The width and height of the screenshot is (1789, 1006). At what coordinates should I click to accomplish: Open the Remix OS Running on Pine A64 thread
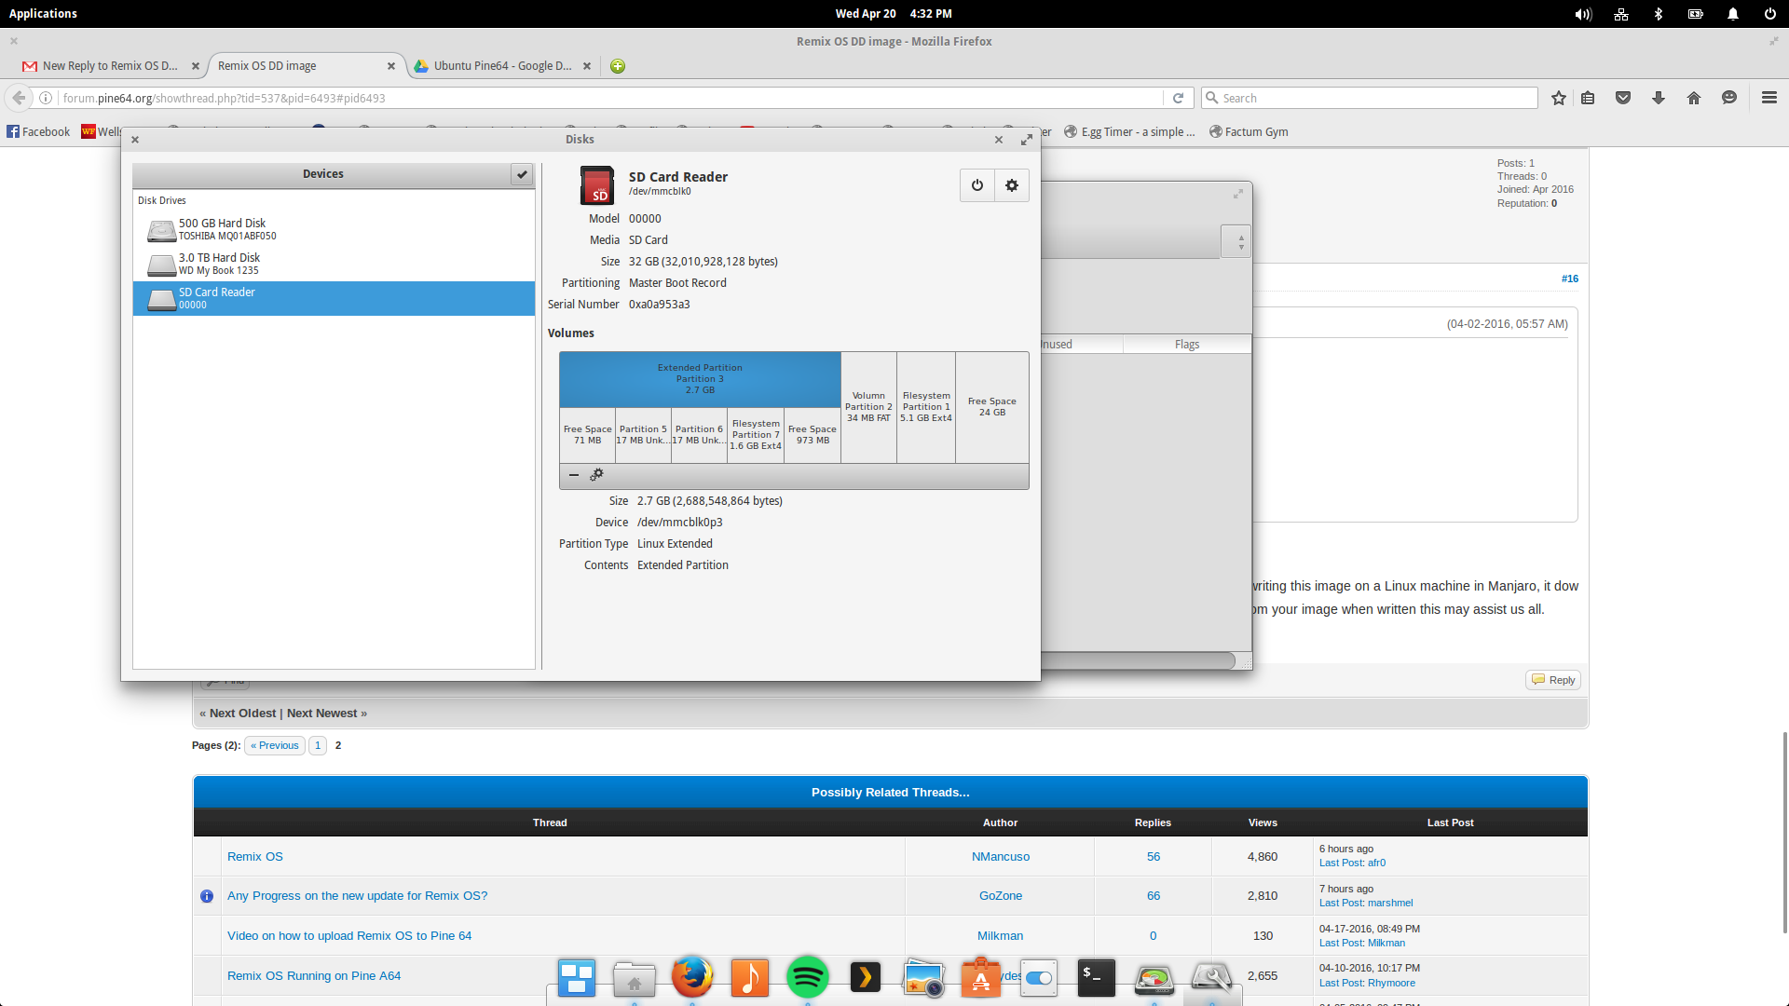[x=314, y=975]
